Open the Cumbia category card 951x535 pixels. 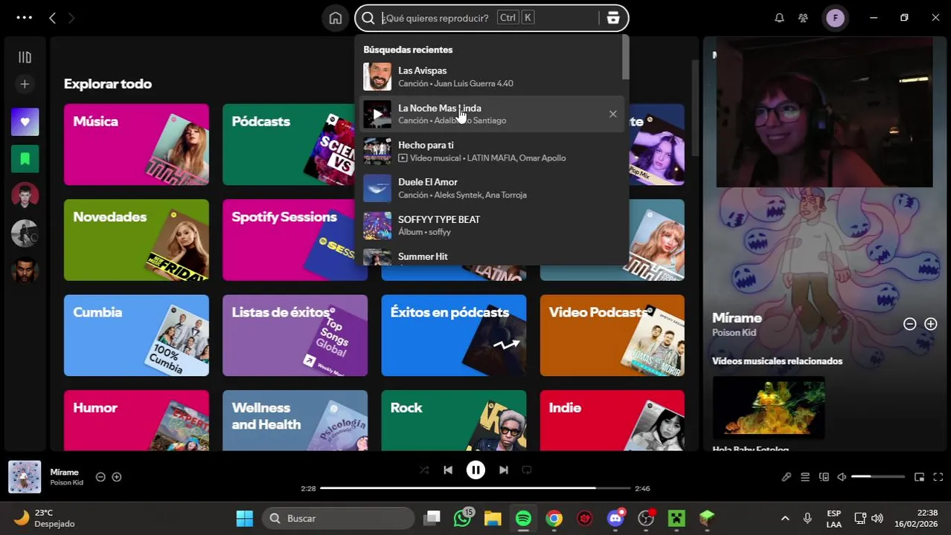(x=136, y=335)
